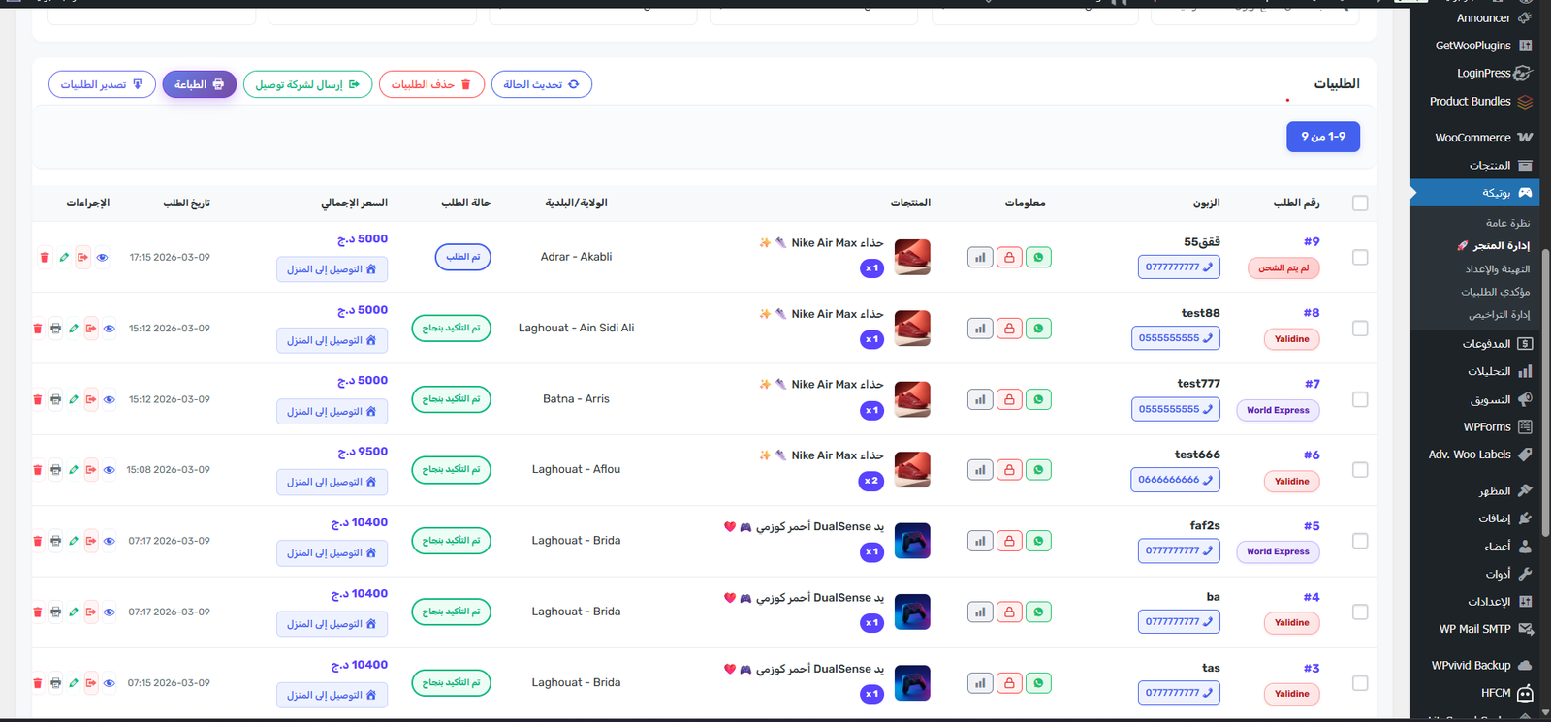The image size is (1551, 722).
Task: Click red lock icon for order #8
Action: pyautogui.click(x=1009, y=329)
